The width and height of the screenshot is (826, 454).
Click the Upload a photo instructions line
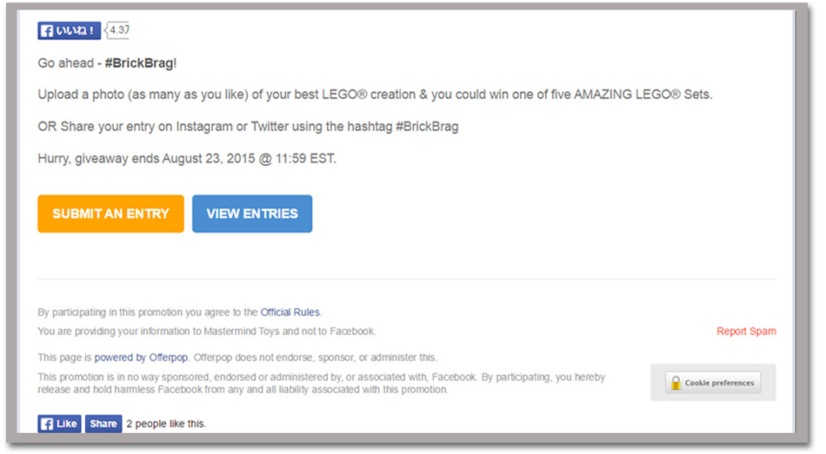[x=375, y=95]
